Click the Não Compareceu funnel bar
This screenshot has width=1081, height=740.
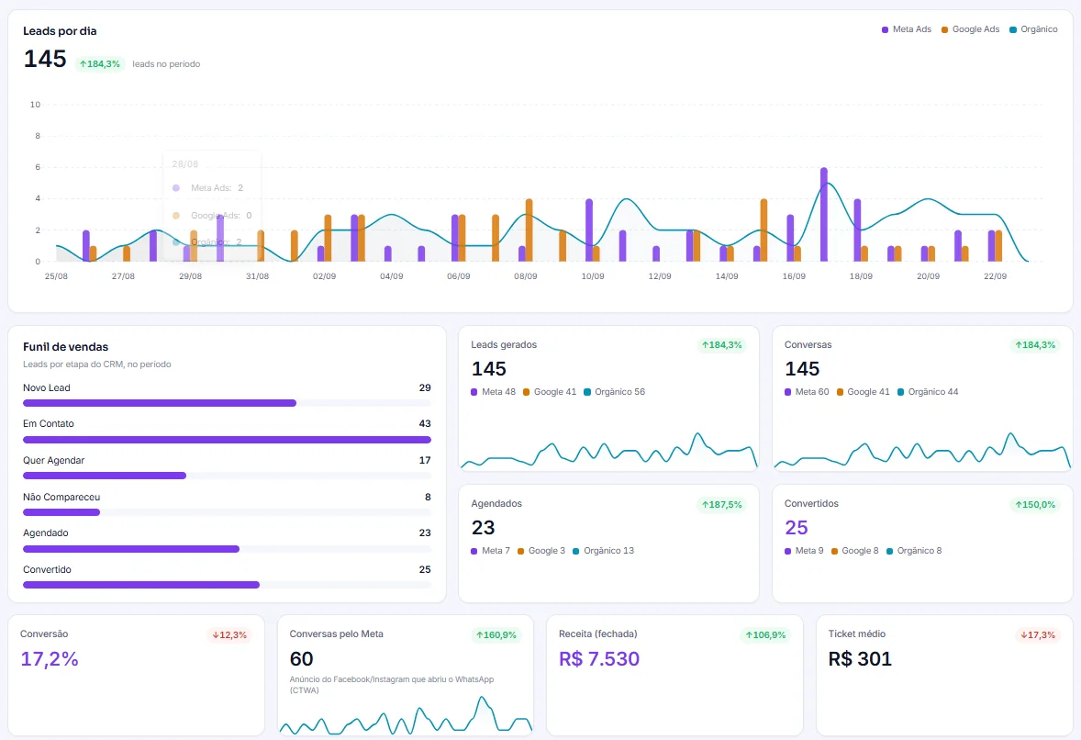click(227, 511)
